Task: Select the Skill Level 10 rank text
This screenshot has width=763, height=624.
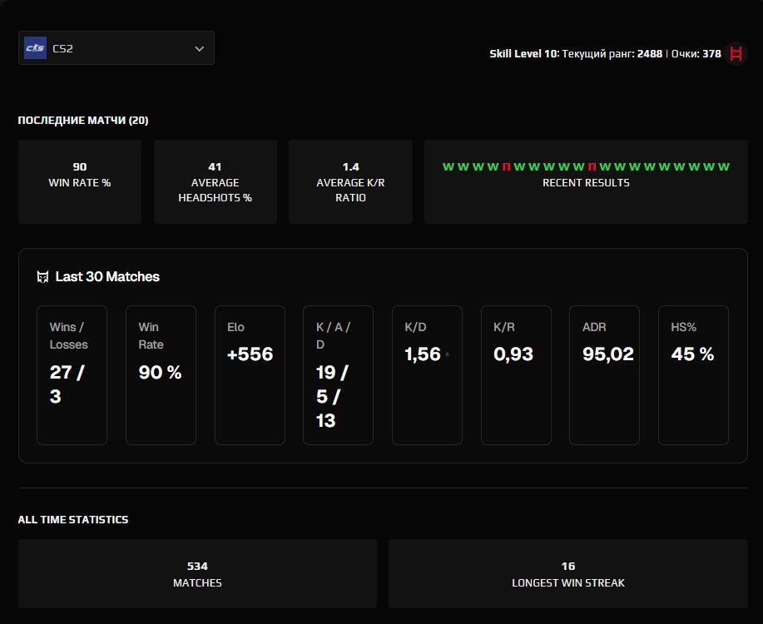Action: click(524, 53)
